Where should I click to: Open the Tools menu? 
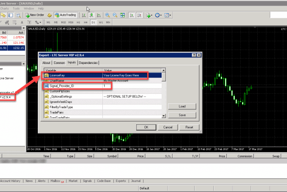pos(16,9)
